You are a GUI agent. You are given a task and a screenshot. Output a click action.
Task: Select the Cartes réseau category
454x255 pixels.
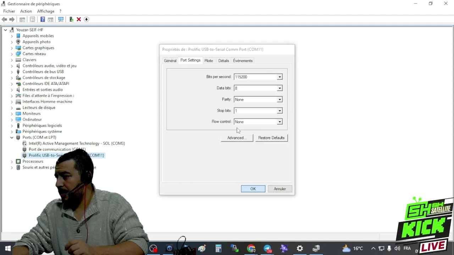coord(34,54)
